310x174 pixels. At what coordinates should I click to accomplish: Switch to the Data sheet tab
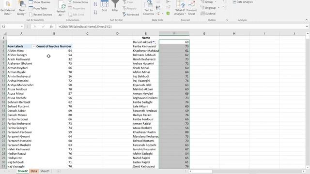[x=34, y=171]
